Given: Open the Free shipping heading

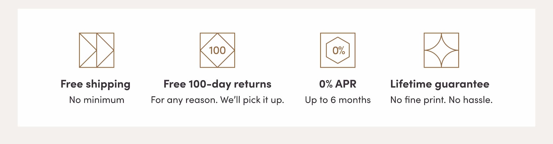Looking at the screenshot, I should (x=95, y=84).
